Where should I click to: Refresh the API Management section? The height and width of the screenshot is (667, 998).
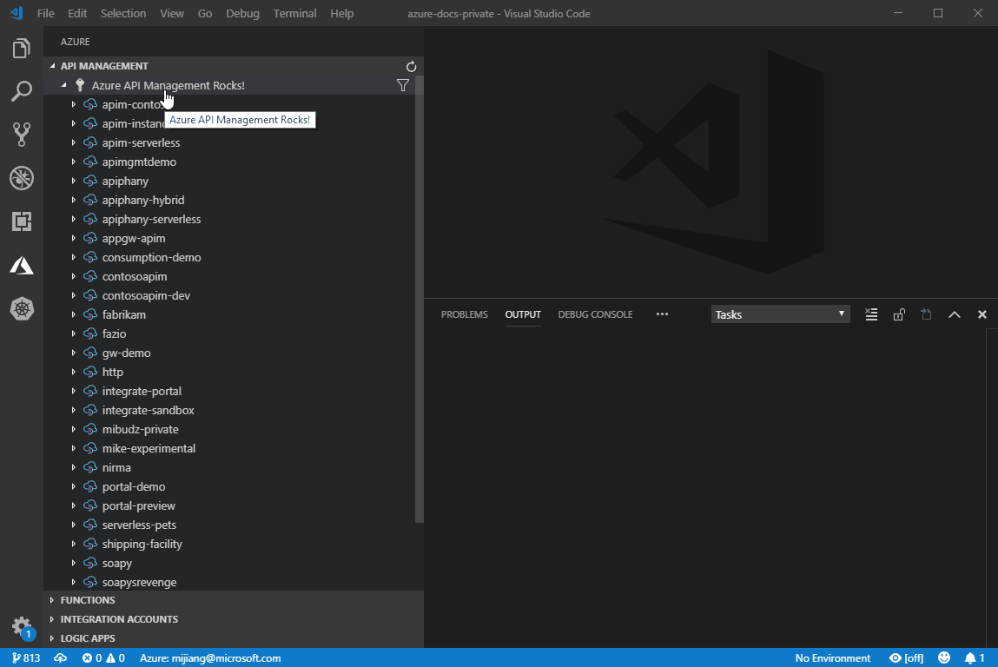pos(410,66)
